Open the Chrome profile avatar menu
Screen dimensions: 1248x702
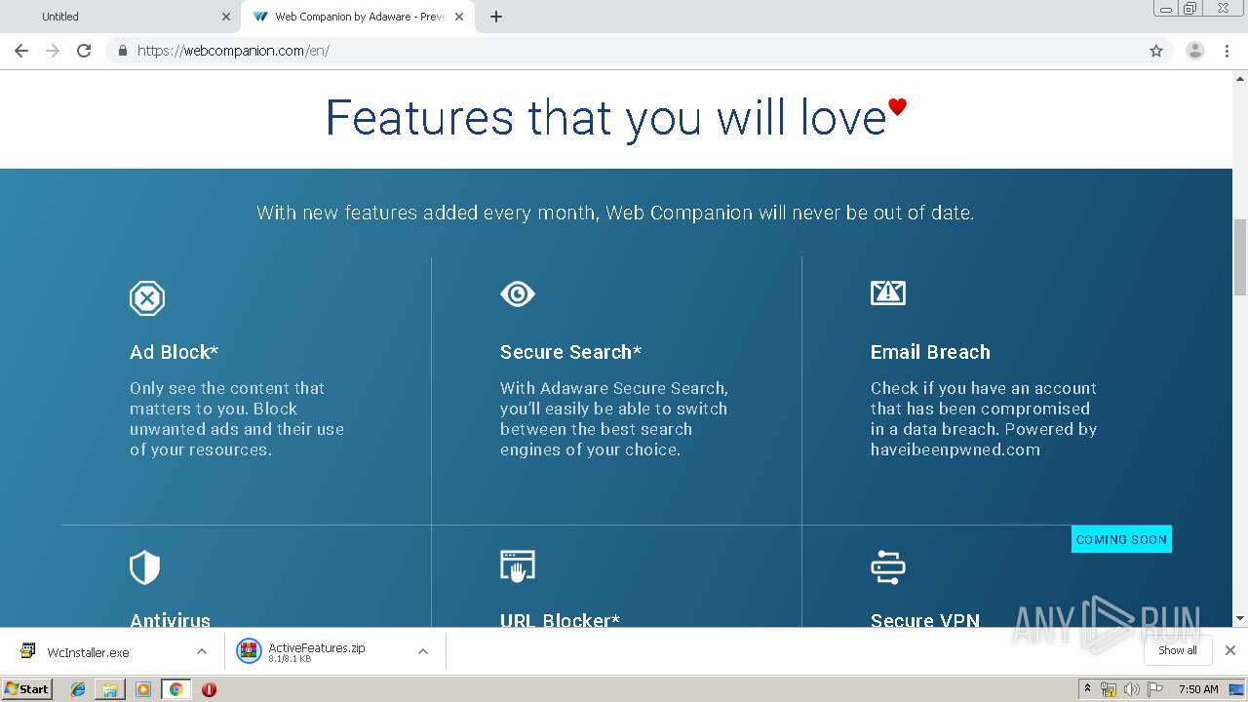click(x=1195, y=51)
